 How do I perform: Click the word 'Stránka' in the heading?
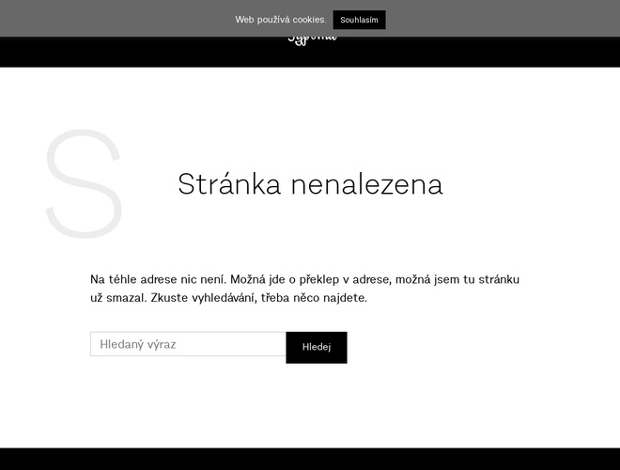click(x=229, y=184)
